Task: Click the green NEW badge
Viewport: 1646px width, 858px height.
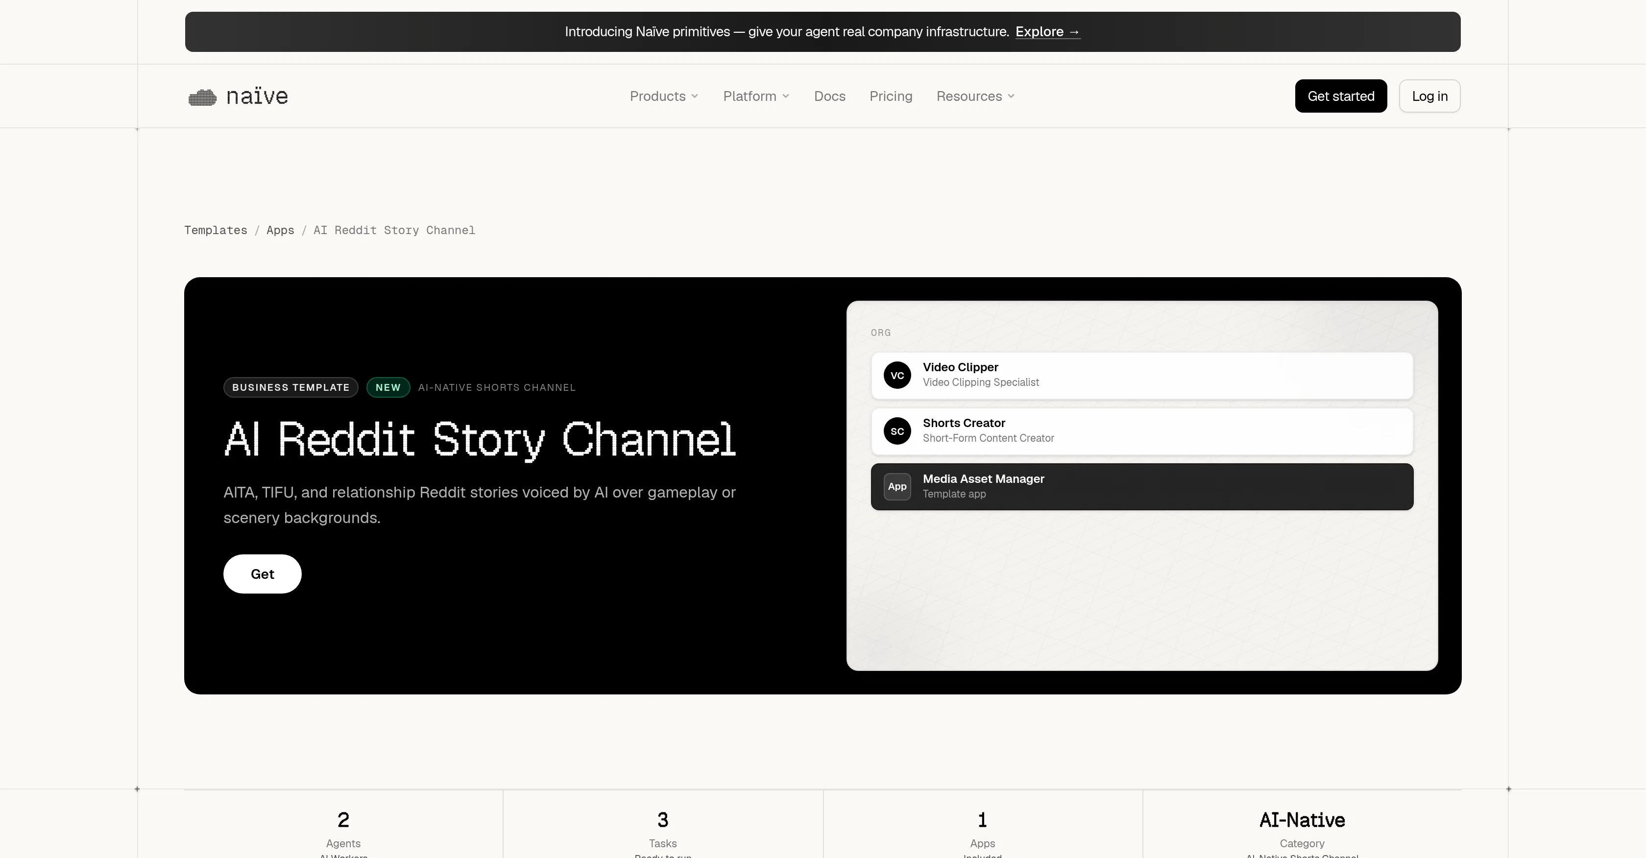Action: 388,387
